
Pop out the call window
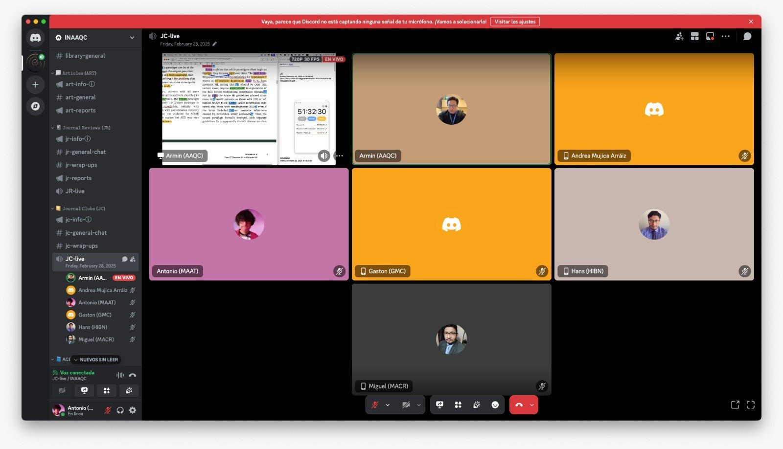click(735, 405)
